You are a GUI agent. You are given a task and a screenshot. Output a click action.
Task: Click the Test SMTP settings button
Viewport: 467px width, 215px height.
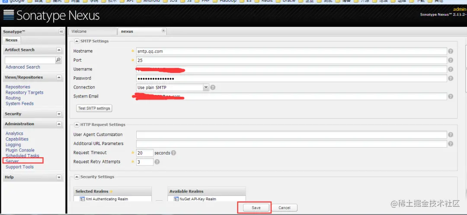94,108
